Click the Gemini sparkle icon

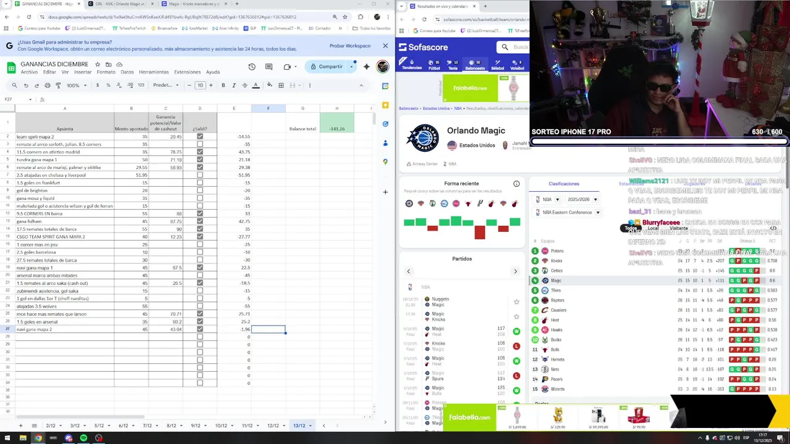[x=366, y=67]
